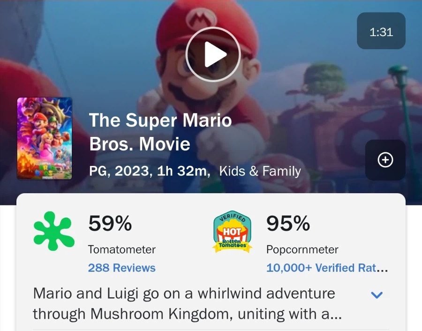Open the Kids & Family genre

pyautogui.click(x=260, y=171)
